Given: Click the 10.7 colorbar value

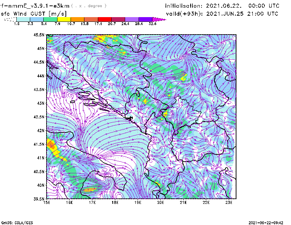Looking at the screenshot, I should [x=71, y=24].
